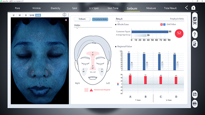Select the Porphyrin Ratio button
Viewport: 205px width, 115px height.
pyautogui.click(x=100, y=19)
